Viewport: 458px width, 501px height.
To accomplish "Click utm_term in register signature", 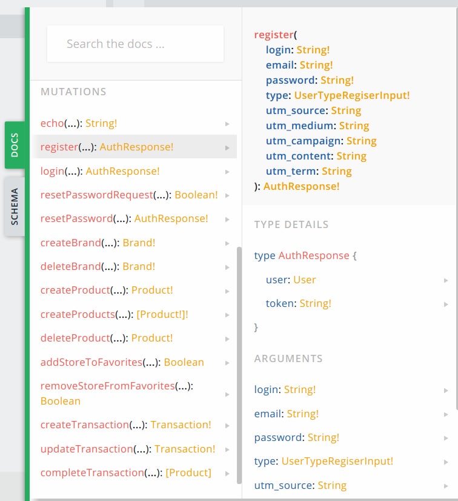I will [291, 171].
